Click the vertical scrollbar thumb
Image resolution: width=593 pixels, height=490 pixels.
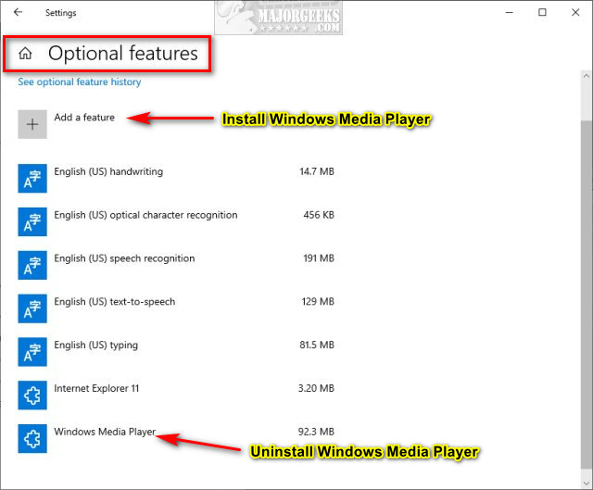tap(587, 295)
